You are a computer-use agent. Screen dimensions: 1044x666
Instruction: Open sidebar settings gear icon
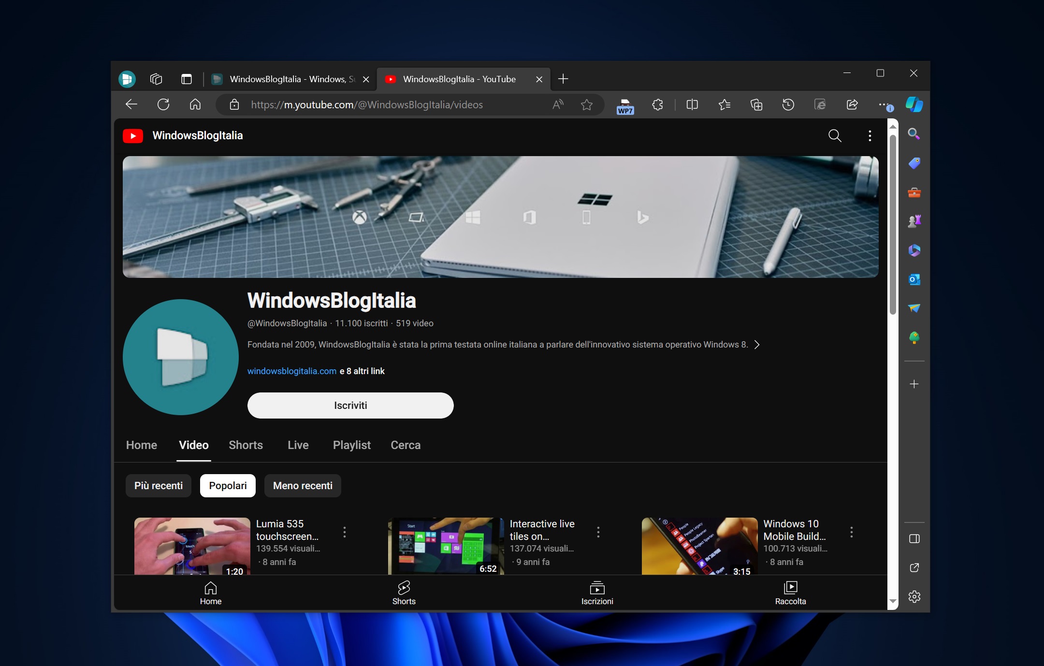click(x=914, y=596)
